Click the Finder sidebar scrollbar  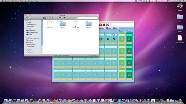(x=42, y=33)
